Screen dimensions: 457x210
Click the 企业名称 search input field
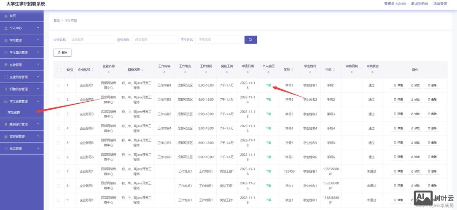pyautogui.click(x=91, y=39)
